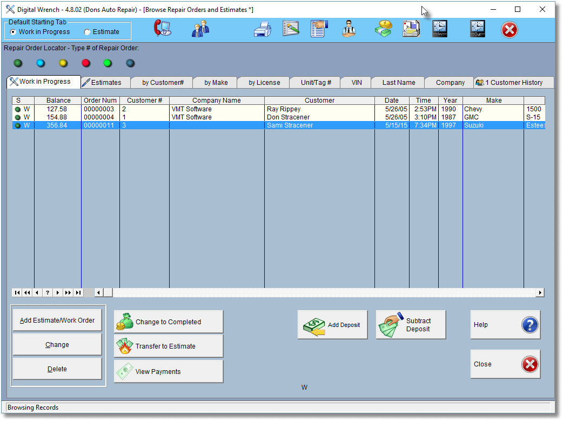Toggle the red status dot filter
The height and width of the screenshot is (421, 563).
click(85, 63)
